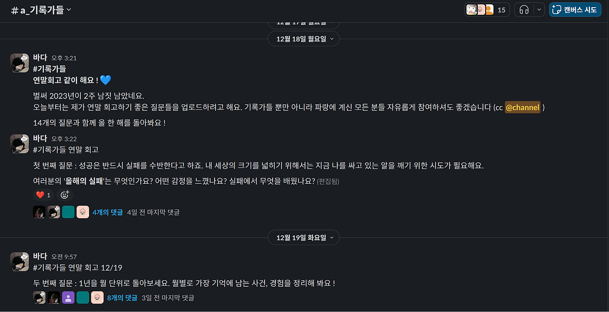
Task: Click the member count 15
Action: coord(502,9)
